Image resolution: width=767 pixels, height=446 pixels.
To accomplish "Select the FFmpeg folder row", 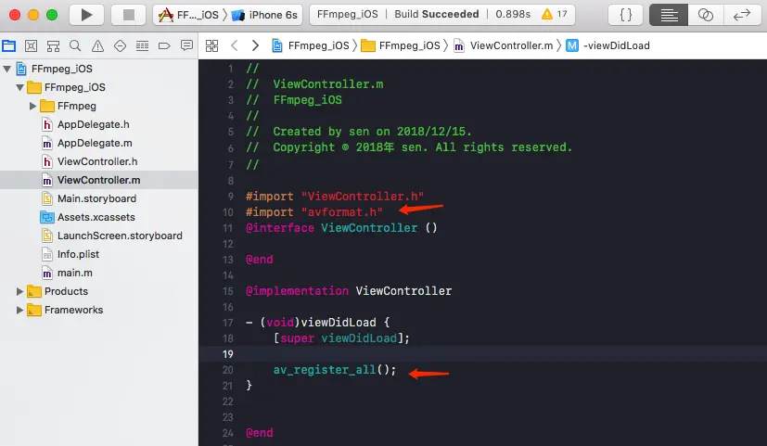I will 99,106.
